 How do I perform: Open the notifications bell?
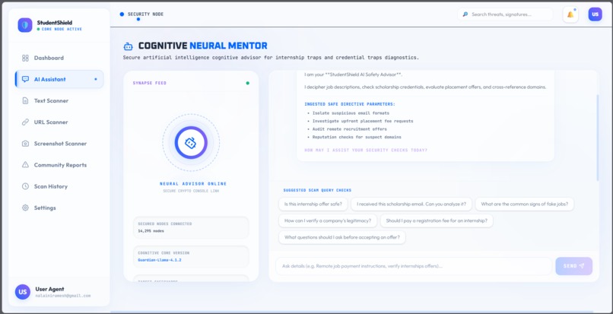(570, 14)
